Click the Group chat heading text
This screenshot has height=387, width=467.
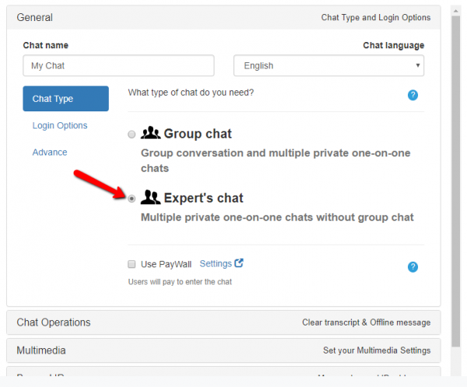[x=198, y=134]
